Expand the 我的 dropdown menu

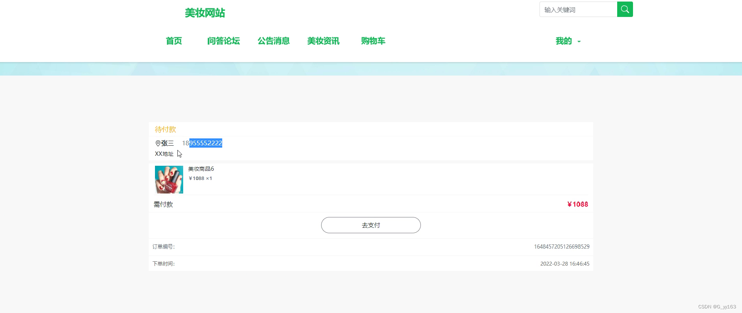coord(568,41)
